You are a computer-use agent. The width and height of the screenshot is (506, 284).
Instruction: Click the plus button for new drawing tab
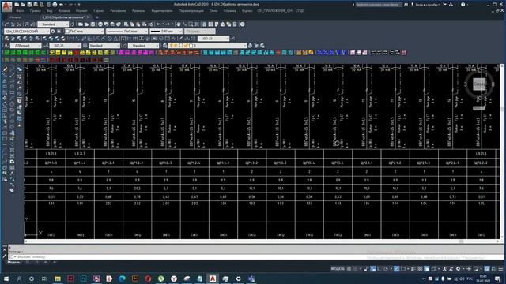tap(96, 17)
